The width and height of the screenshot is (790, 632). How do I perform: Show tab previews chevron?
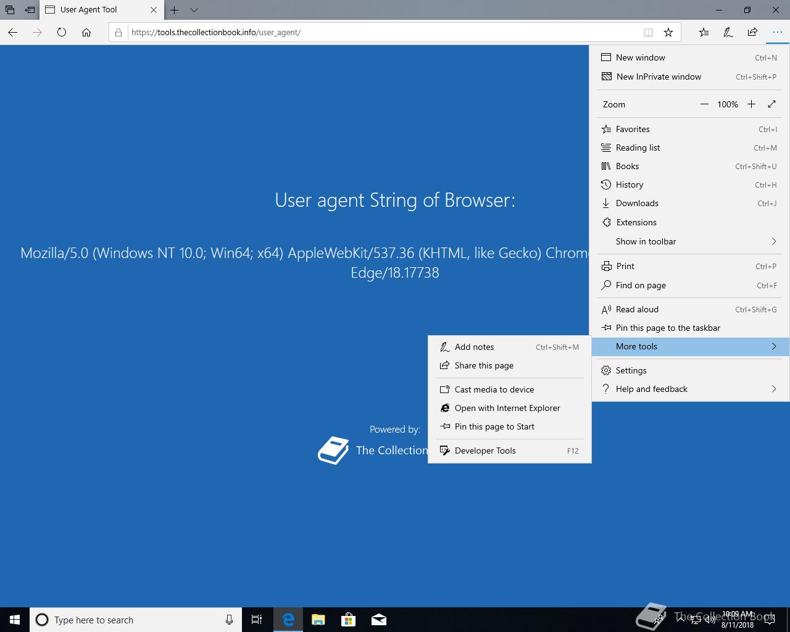click(194, 10)
